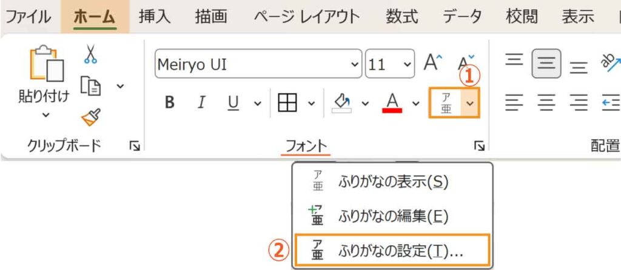
Task: Click the furigana ア亜 ribbon button
Action: 446,103
